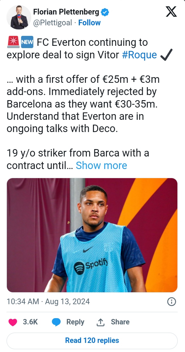Open the 10:34 AM Aug 13 timestamp
The image size is (185, 352).
pos(48,302)
